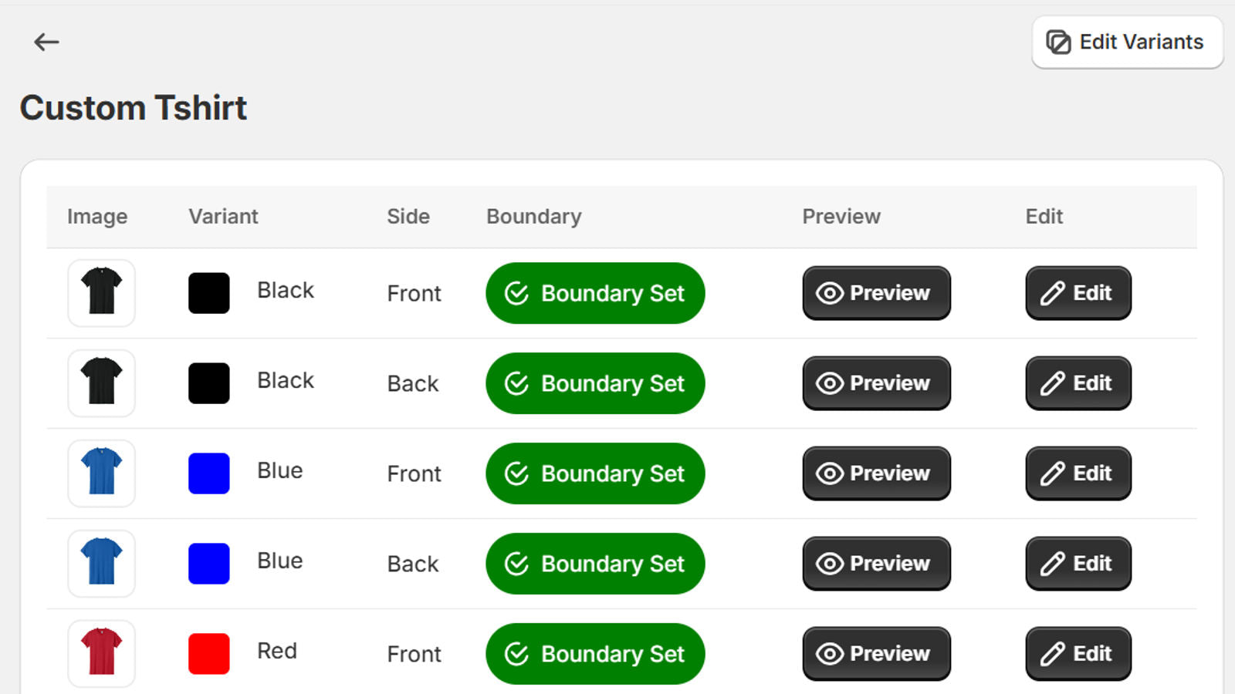
Task: Click the red color swatch
Action: [209, 654]
